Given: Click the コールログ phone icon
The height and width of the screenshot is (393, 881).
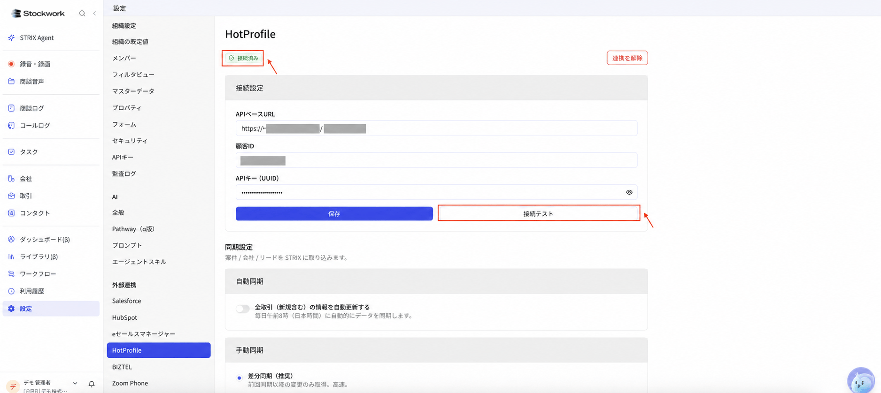Looking at the screenshot, I should [x=11, y=125].
